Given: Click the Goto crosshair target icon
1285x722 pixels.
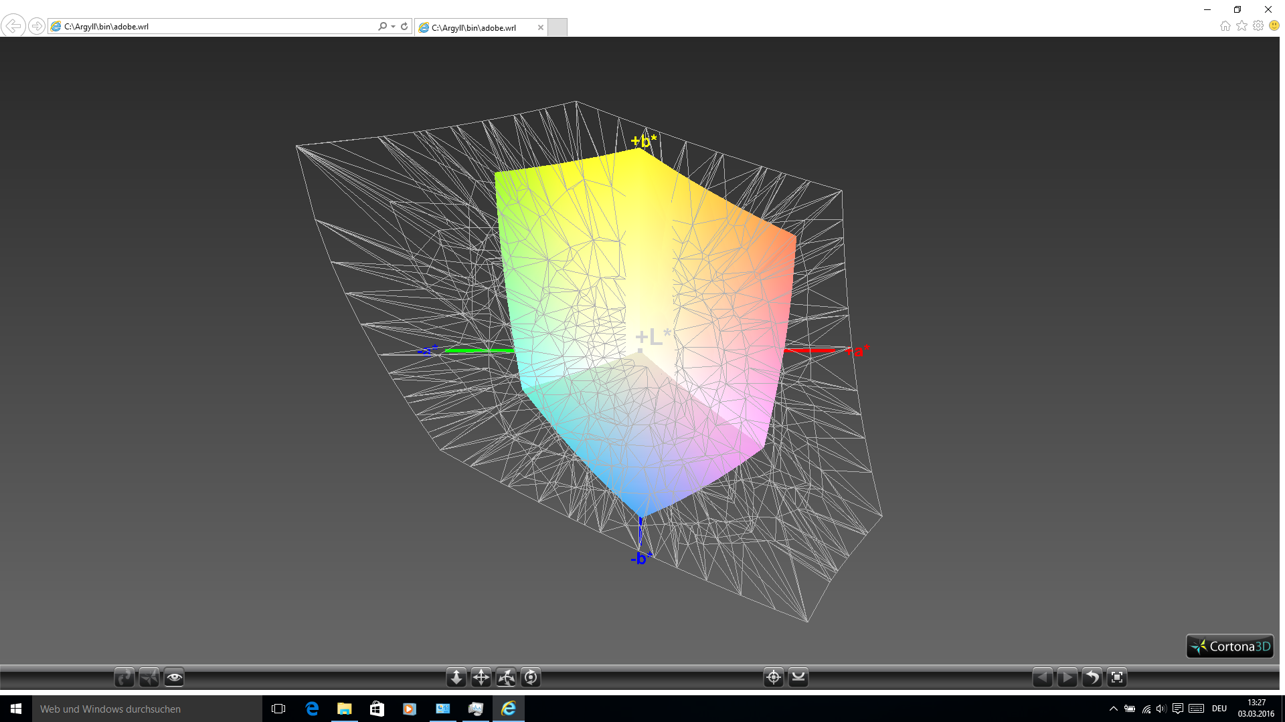Looking at the screenshot, I should click(x=774, y=677).
